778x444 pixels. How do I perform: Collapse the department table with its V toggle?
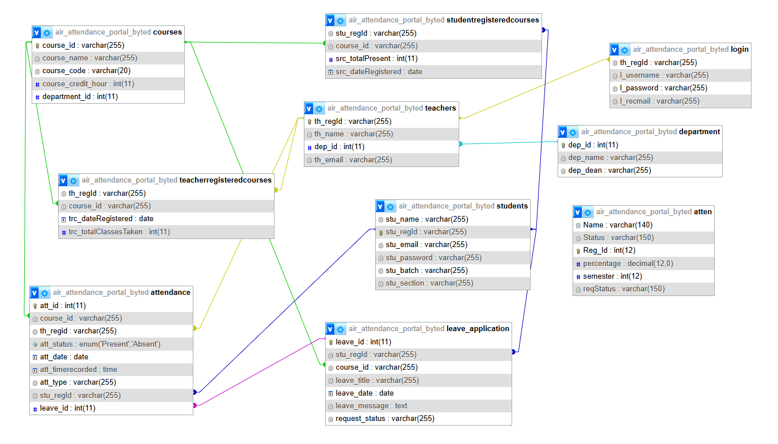(563, 132)
